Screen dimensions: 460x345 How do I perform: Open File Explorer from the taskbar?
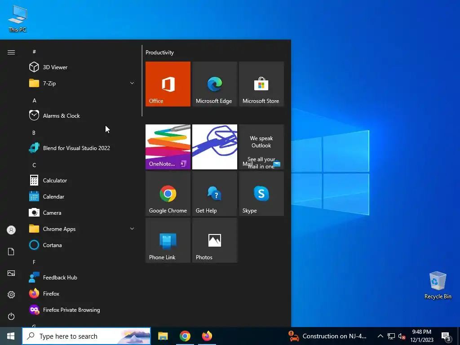tap(163, 336)
